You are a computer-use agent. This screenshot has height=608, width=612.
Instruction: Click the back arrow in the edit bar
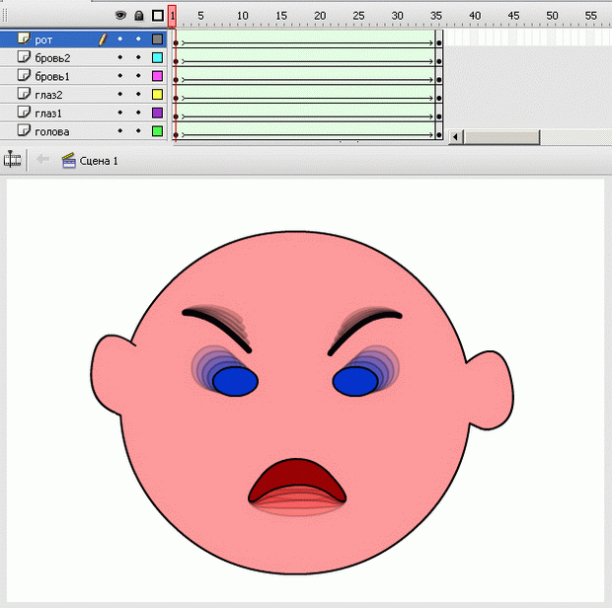click(x=42, y=159)
